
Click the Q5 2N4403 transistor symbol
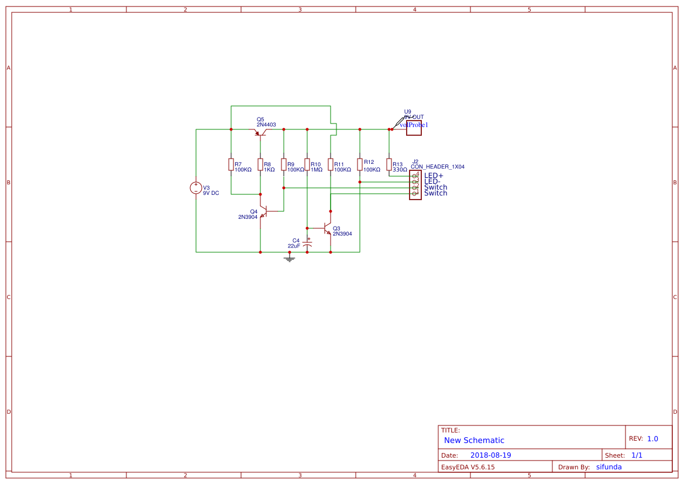click(260, 132)
